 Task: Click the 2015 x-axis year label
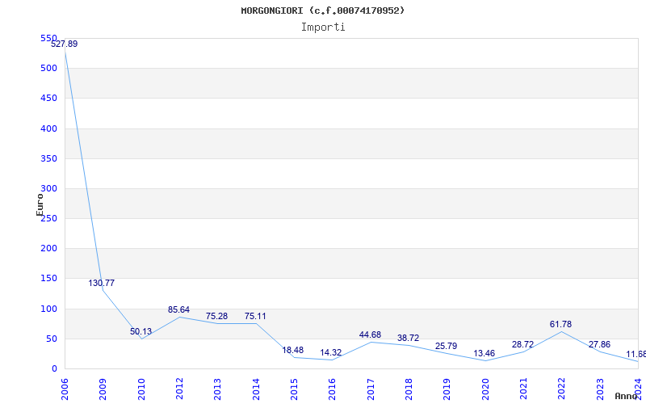click(x=294, y=389)
